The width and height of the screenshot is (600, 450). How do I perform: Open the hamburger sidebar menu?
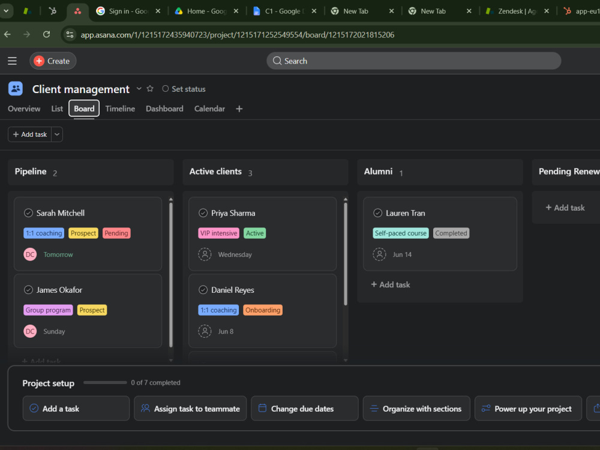point(12,61)
